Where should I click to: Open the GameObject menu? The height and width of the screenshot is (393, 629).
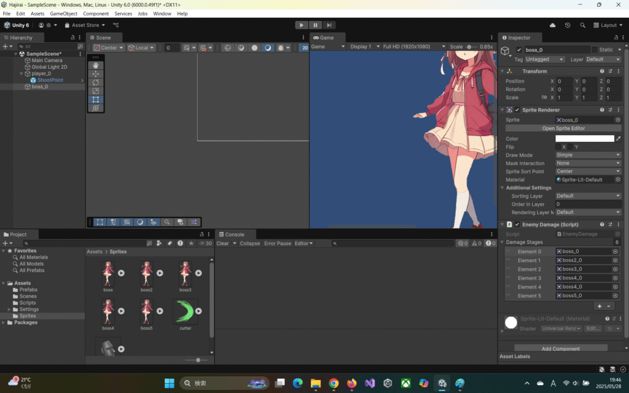[63, 14]
